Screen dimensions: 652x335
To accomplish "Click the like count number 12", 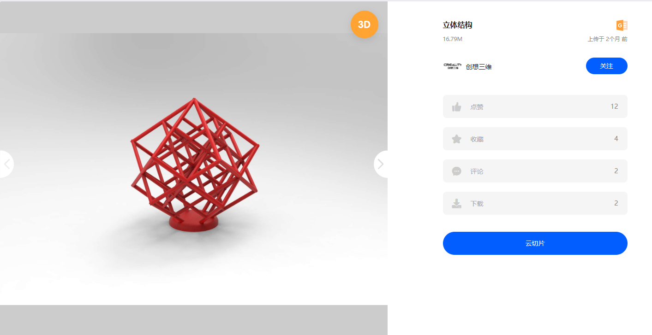I will click(614, 106).
